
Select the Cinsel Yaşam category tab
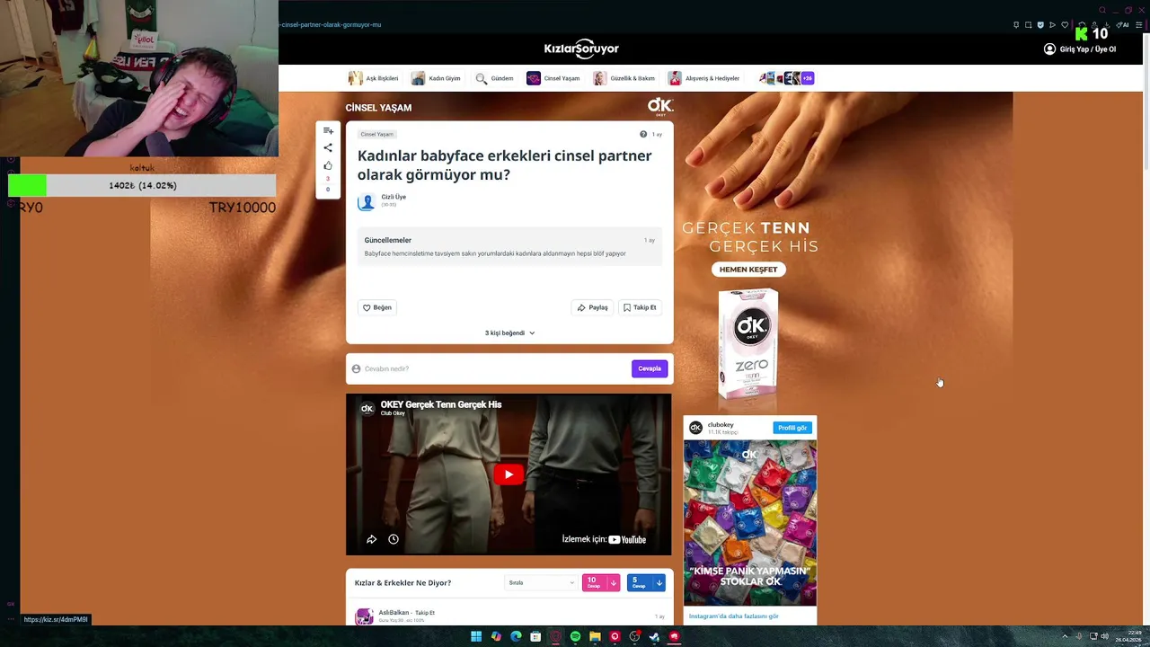point(553,78)
